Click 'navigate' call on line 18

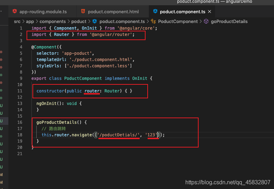82,135
